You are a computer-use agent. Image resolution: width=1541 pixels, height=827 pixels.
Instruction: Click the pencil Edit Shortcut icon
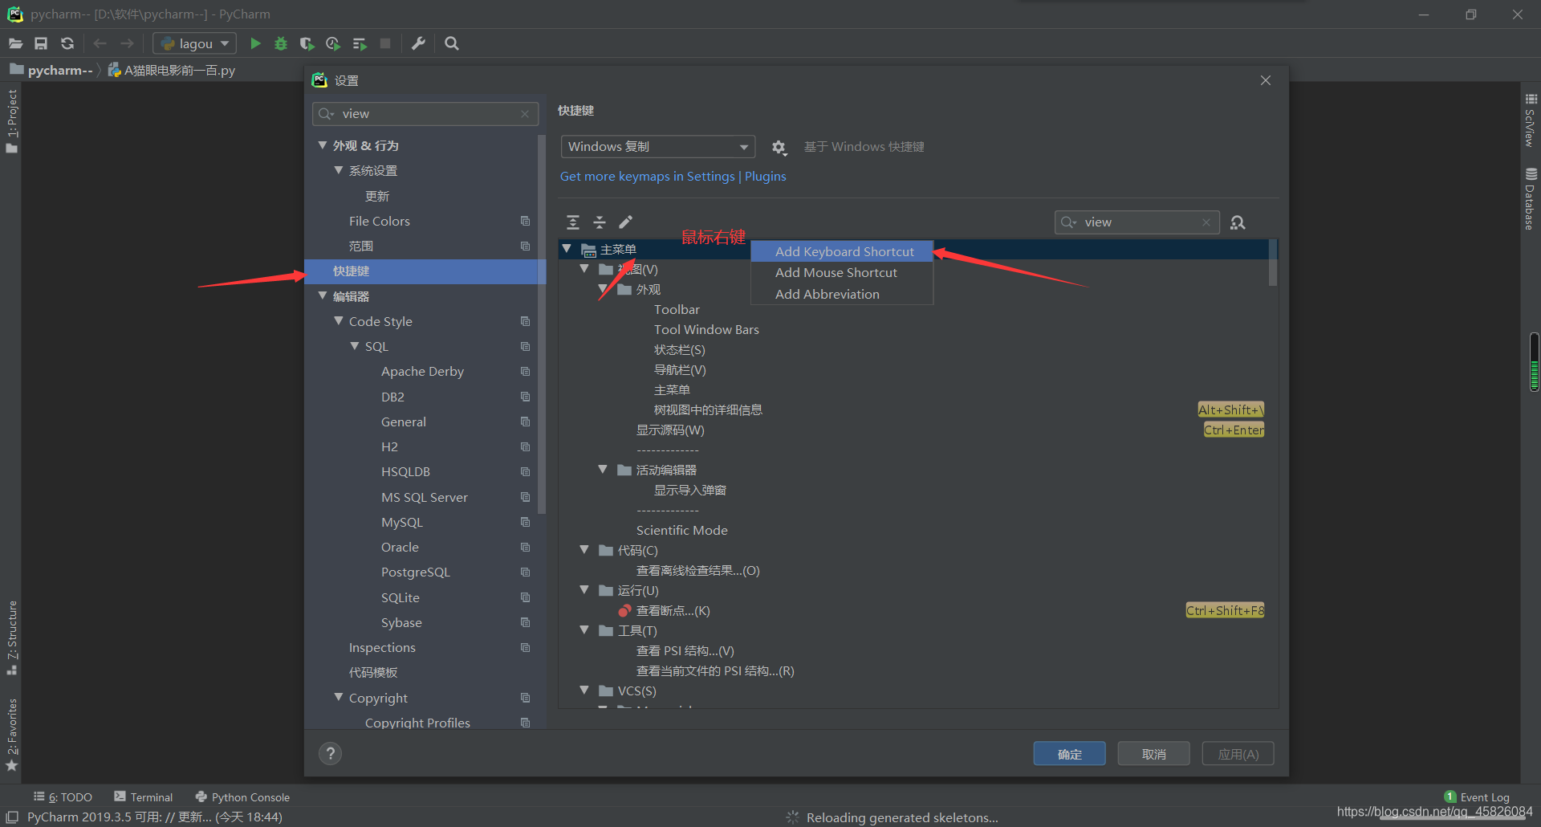pyautogui.click(x=626, y=222)
